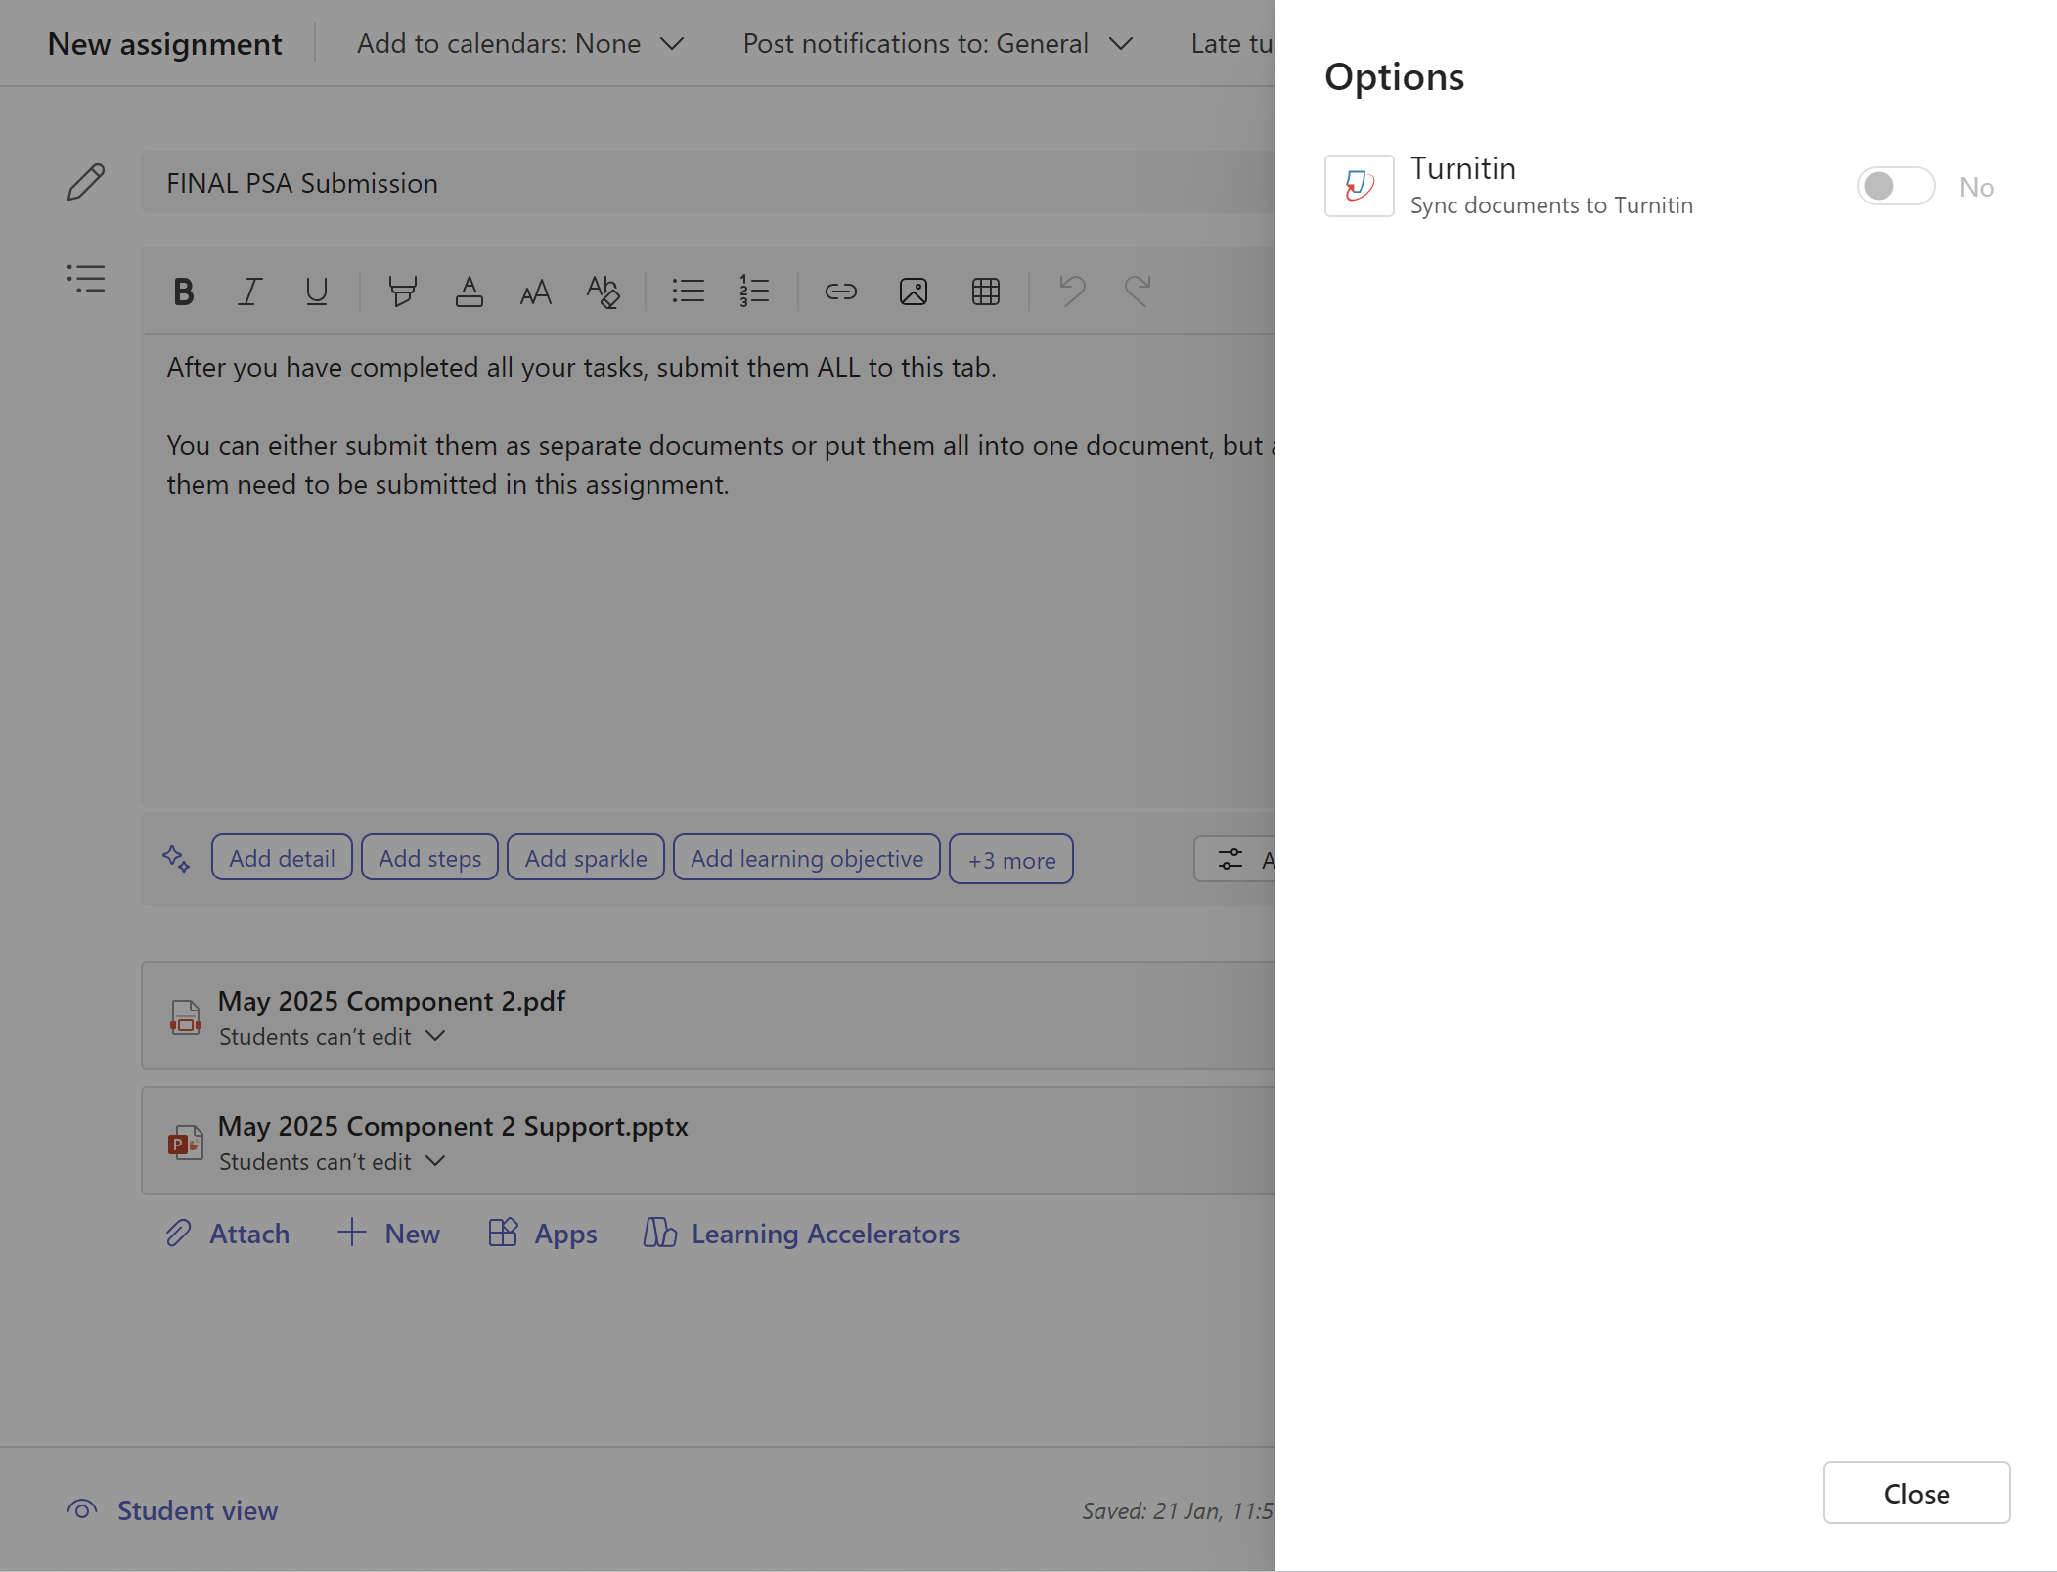The width and height of the screenshot is (2057, 1572).
Task: Click Add learning objective
Action: click(807, 858)
